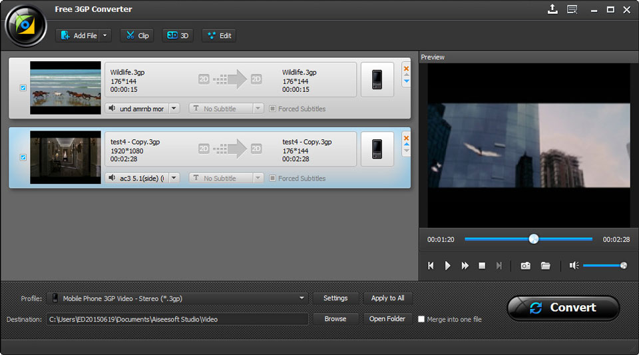Open audio track dropdown for Wildlife.3gp
Image resolution: width=639 pixels, height=355 pixels.
click(174, 109)
